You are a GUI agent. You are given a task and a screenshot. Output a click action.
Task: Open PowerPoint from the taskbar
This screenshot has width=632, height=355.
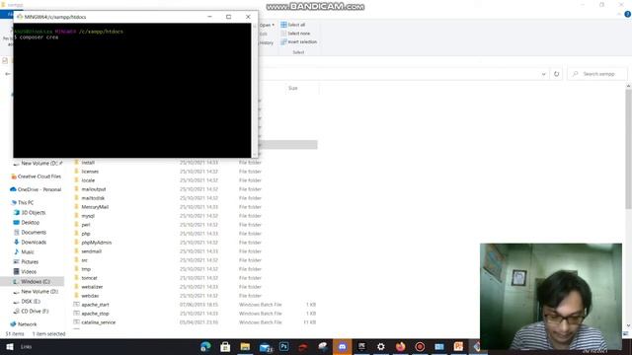tap(458, 346)
